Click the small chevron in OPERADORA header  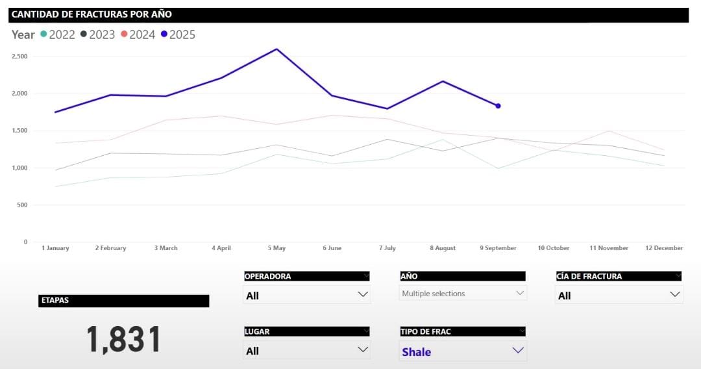click(367, 275)
